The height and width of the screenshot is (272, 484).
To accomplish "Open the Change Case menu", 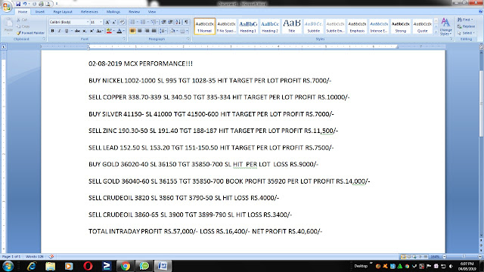I will point(99,31).
